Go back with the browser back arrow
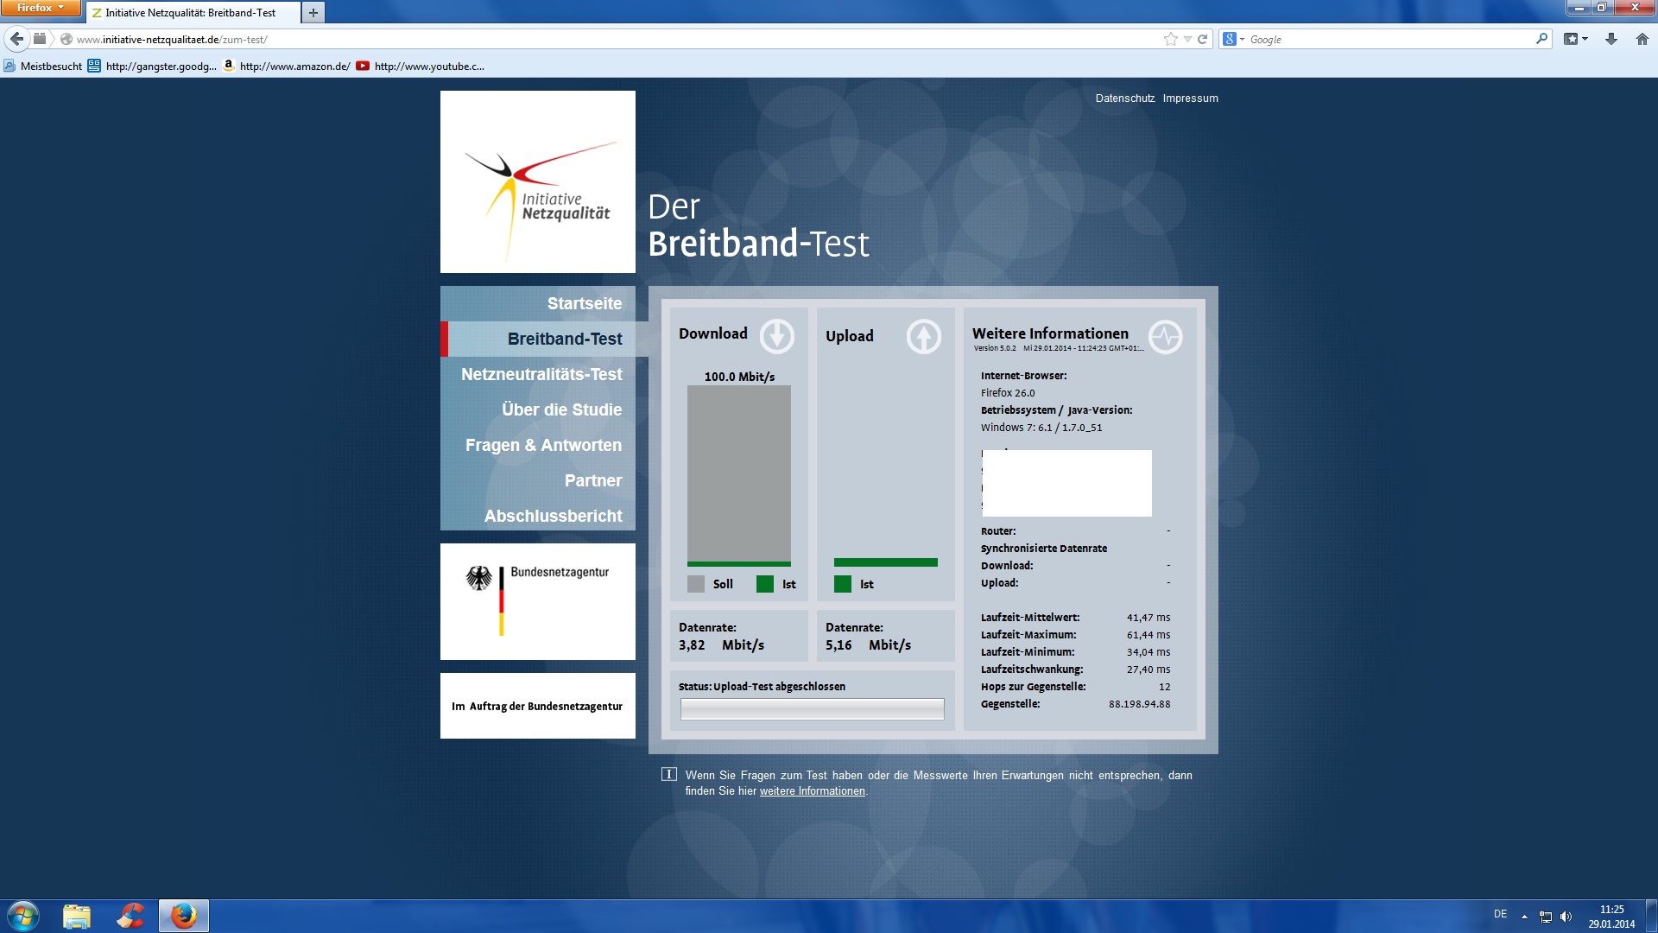Viewport: 1658px width, 933px height. click(16, 39)
